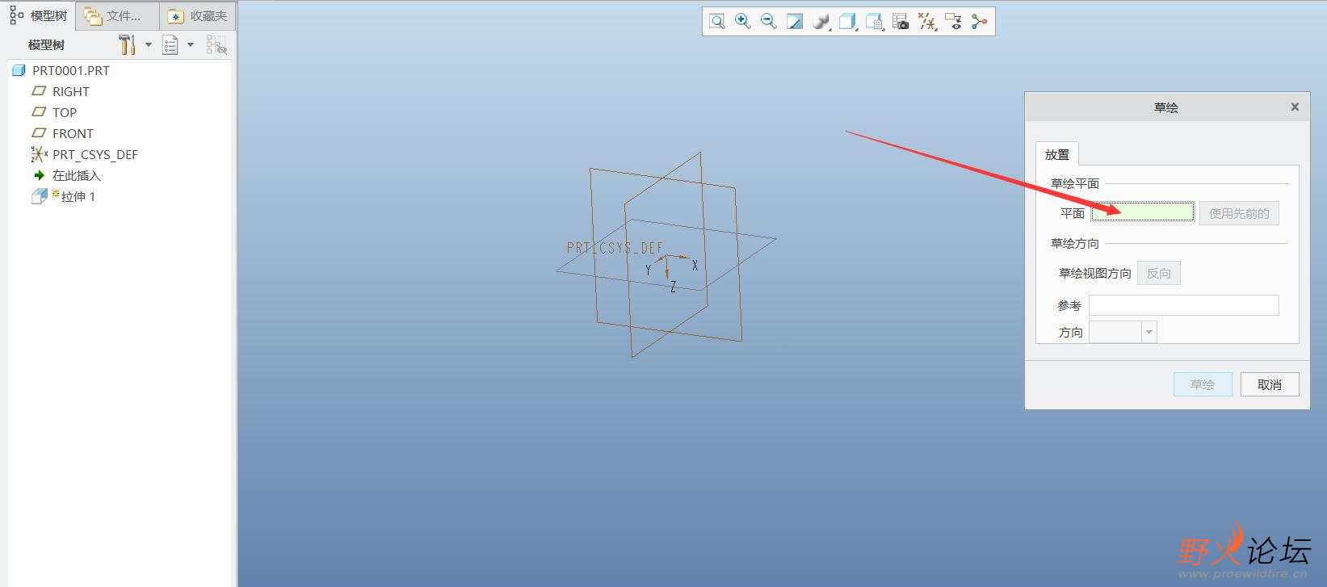Viewport: 1327px width, 587px height.
Task: Click the 取消 cancel button
Action: pos(1270,384)
